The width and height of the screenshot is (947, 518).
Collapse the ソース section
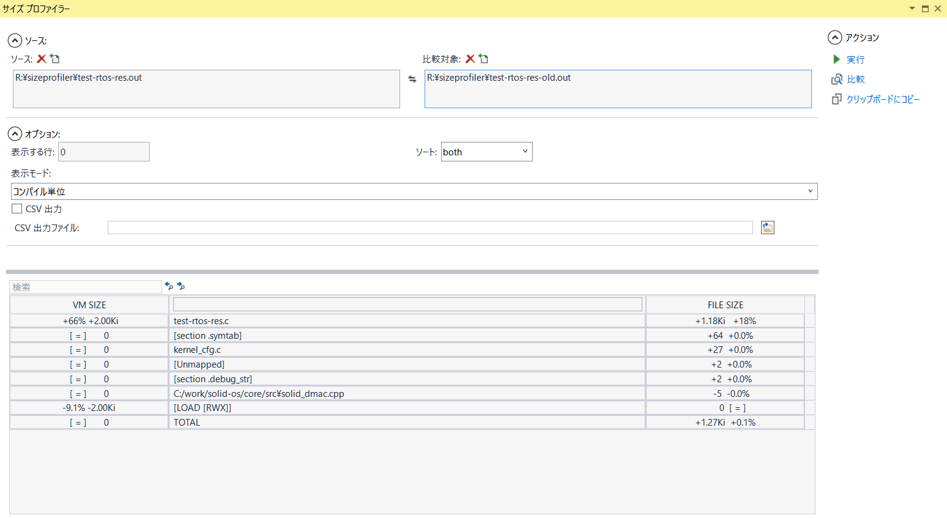[x=15, y=41]
